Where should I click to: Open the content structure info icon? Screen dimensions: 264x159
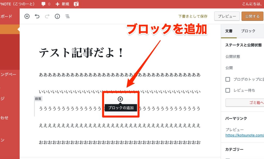57,16
